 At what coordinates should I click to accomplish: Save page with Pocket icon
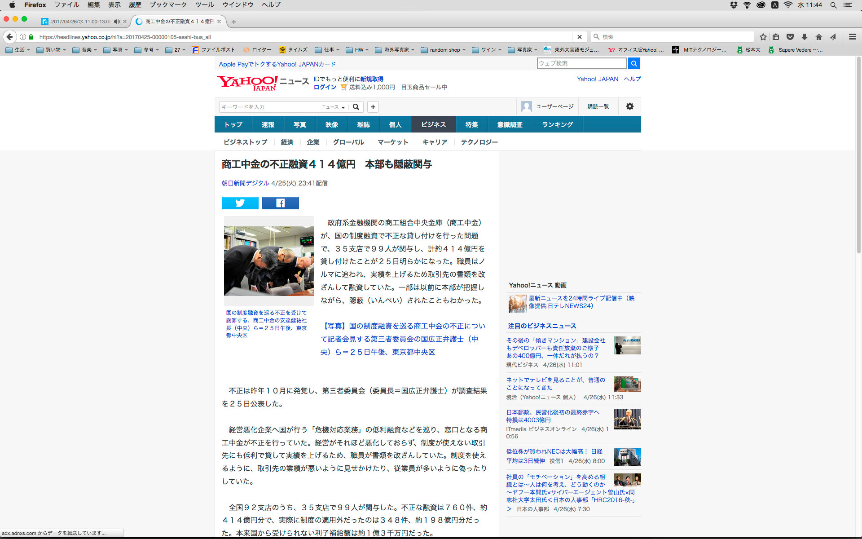[x=790, y=37]
